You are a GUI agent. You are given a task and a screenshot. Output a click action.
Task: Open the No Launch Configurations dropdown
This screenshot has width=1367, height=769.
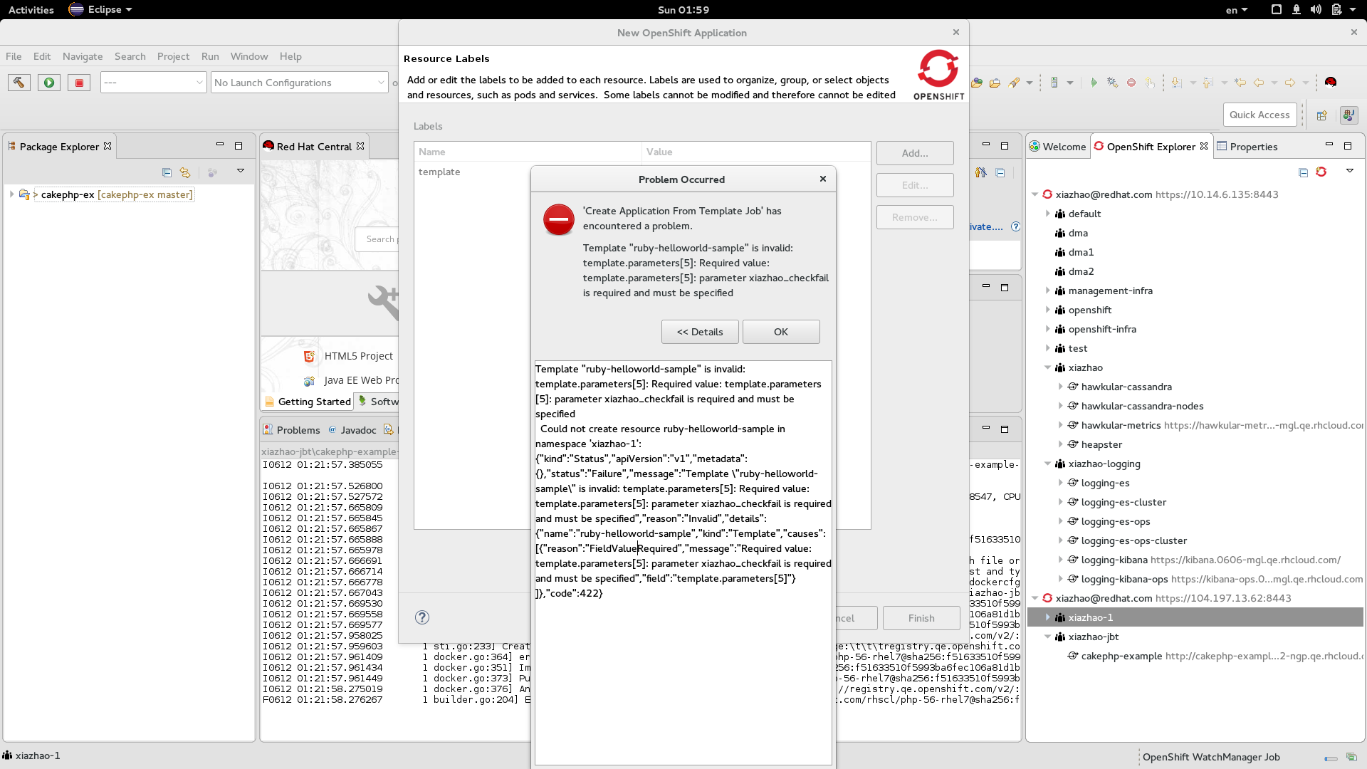tap(299, 83)
